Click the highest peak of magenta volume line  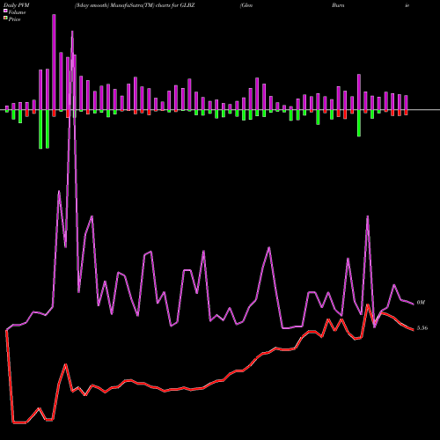(72, 32)
